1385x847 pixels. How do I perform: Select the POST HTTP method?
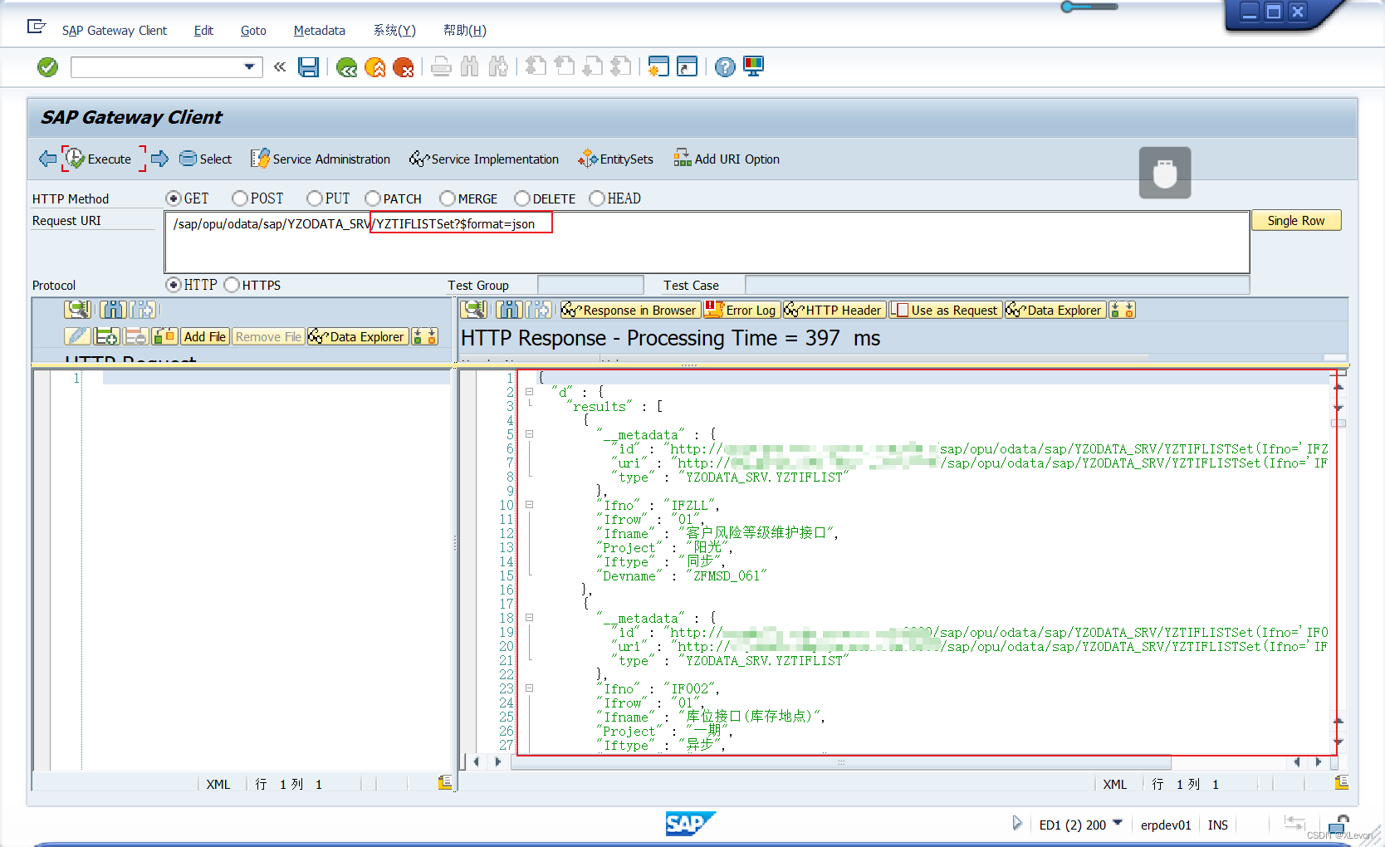(x=240, y=198)
